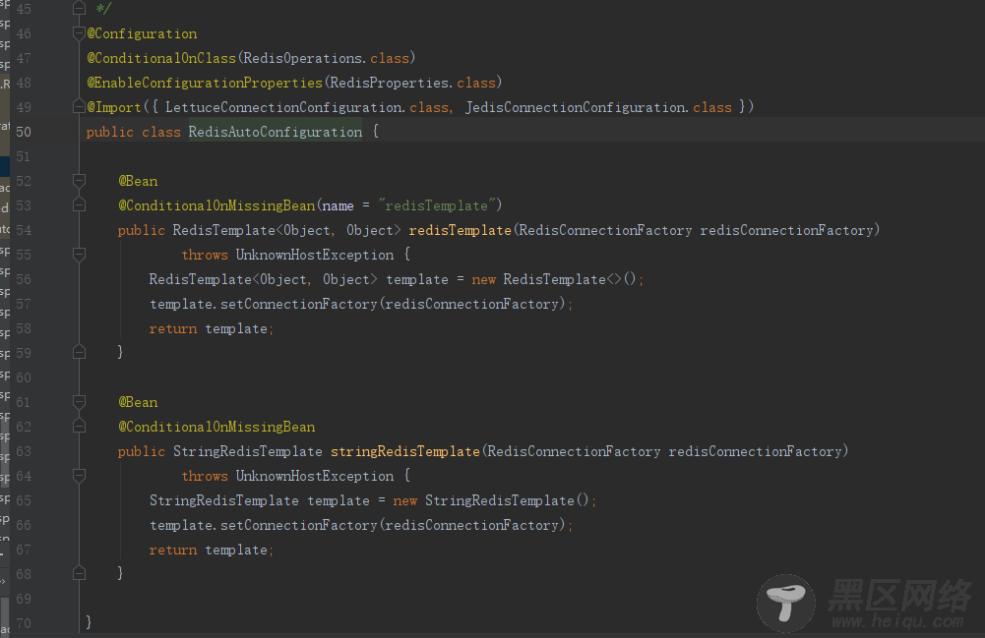Click LettuceConnectionConfiguration in the import list
The width and height of the screenshot is (985, 638).
click(284, 107)
